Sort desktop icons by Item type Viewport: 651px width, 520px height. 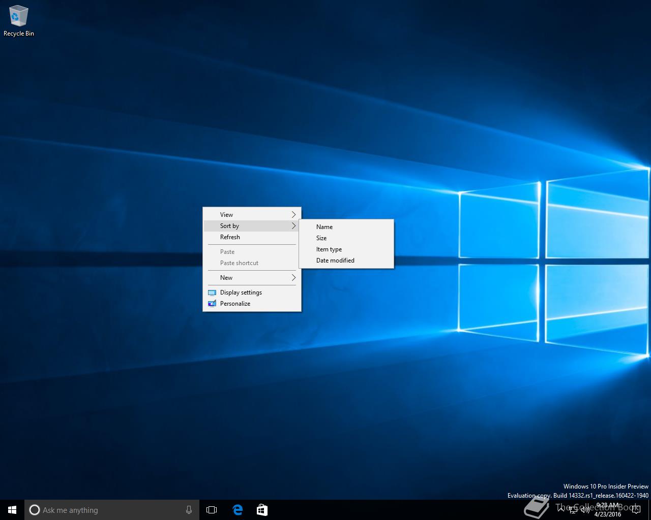point(346,249)
